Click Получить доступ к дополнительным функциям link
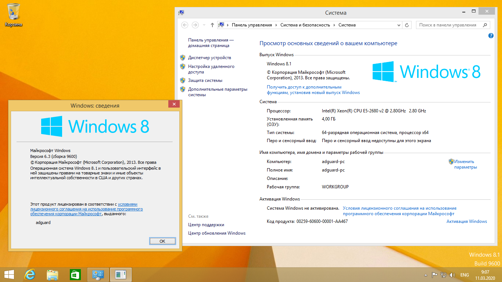The width and height of the screenshot is (502, 282). pos(313,90)
